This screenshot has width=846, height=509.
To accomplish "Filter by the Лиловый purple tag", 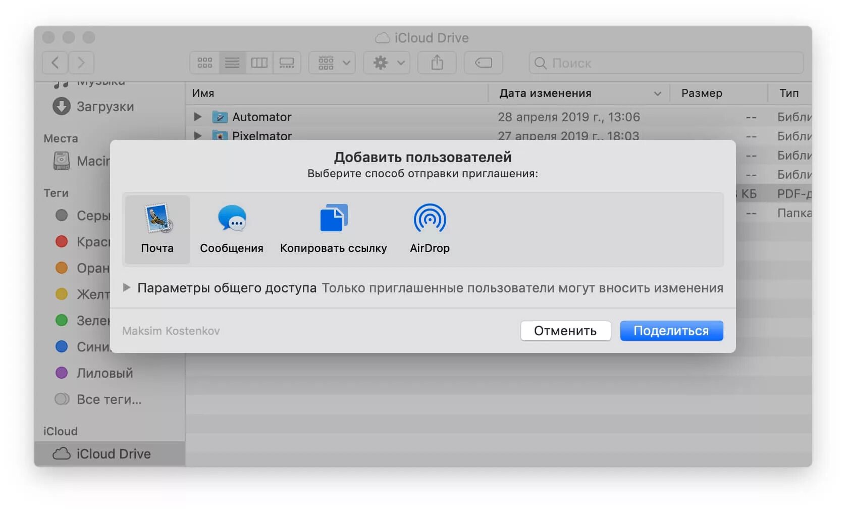I will (x=94, y=373).
